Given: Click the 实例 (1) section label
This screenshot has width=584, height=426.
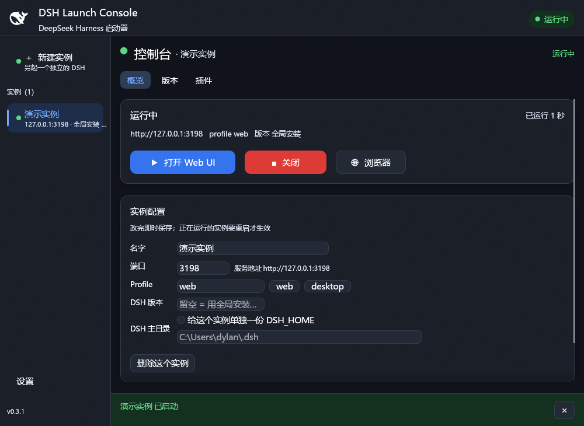Looking at the screenshot, I should (x=20, y=92).
